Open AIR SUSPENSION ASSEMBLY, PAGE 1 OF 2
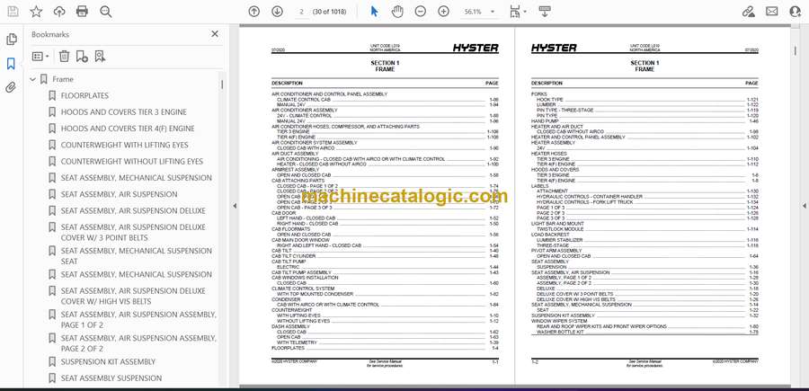Viewport: 809px width, 391px height. (x=138, y=320)
